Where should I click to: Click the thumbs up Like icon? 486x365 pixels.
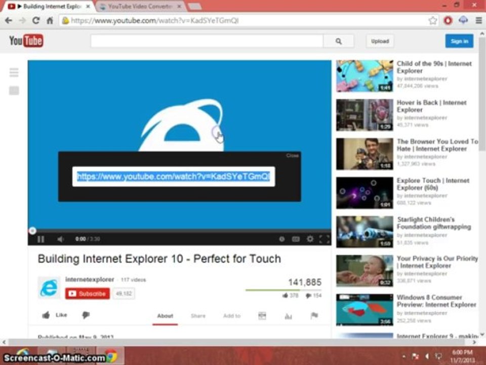46,315
